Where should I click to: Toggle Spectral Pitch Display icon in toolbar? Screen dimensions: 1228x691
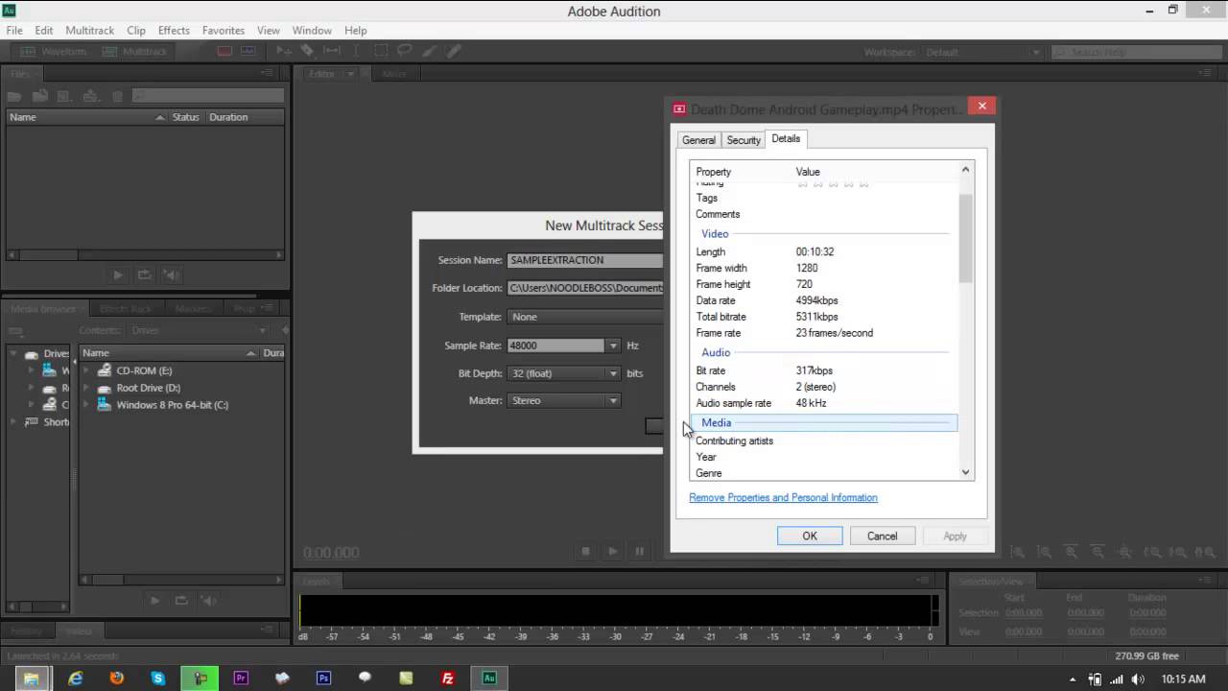248,51
